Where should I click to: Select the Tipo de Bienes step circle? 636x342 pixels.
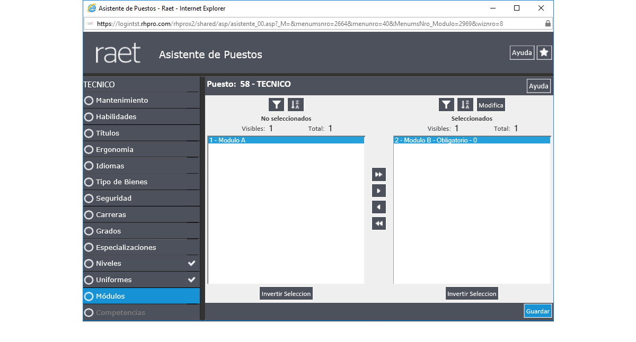(x=89, y=182)
